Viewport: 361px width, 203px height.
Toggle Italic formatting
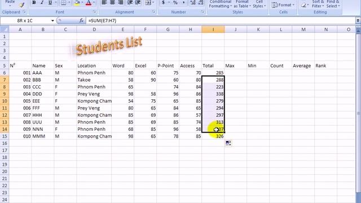pyautogui.click(x=42, y=2)
